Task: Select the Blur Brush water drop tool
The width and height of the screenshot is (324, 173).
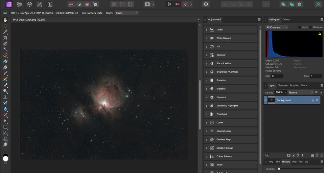Action: (x=5, y=109)
